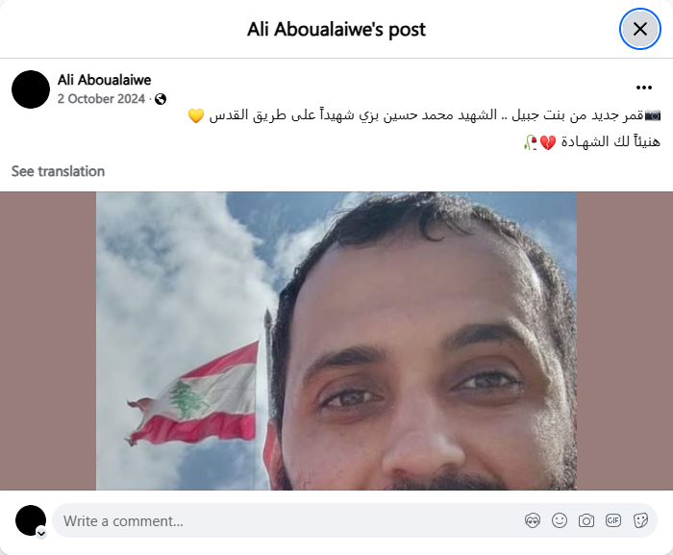The image size is (673, 555).
Task: Expand the commenter identity switcher chevron
Action: pos(41,534)
